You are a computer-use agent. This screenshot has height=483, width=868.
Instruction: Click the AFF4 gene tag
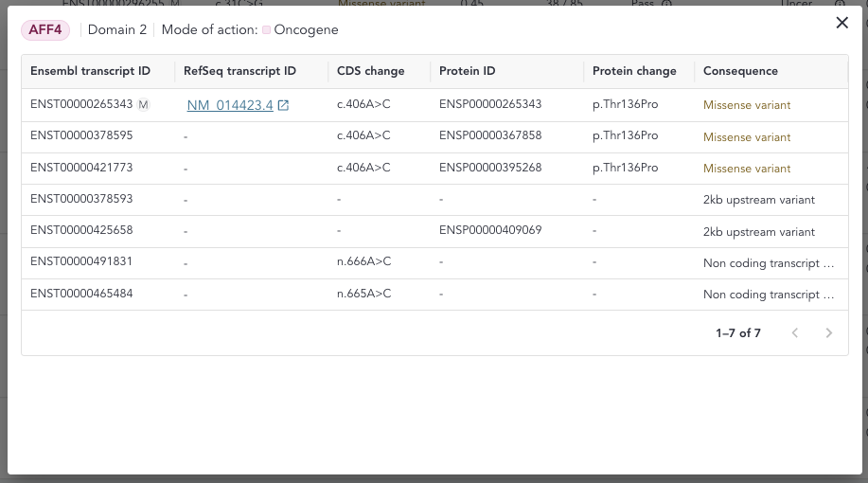(47, 29)
